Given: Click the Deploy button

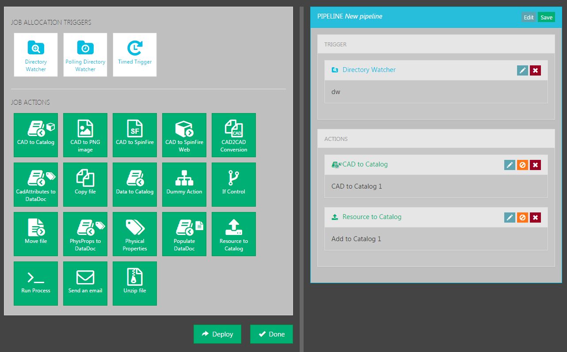Looking at the screenshot, I should pos(217,334).
